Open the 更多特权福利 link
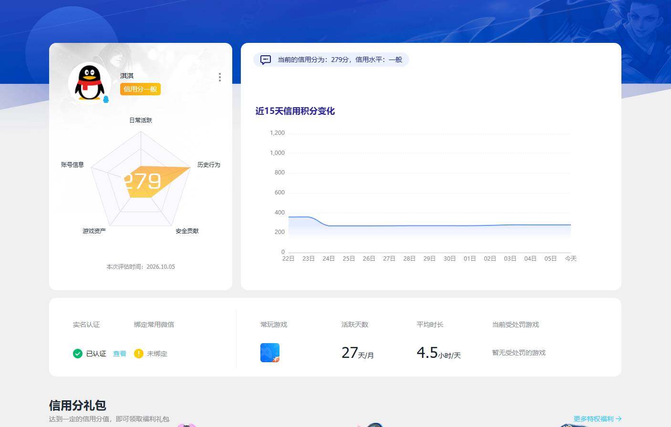The image size is (671, 427). pyautogui.click(x=598, y=419)
